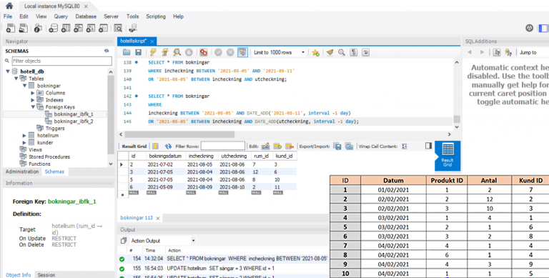Stop the running query icon
Image resolution: width=549 pixels, height=278 pixels.
coord(189,52)
